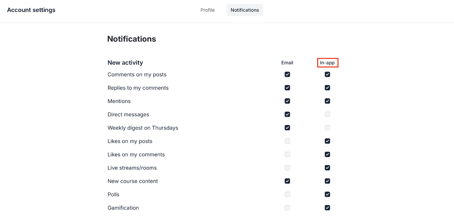Disable Email for Weekly digest on Thursdays
Screen dimensions: 454x218
[x=287, y=128]
